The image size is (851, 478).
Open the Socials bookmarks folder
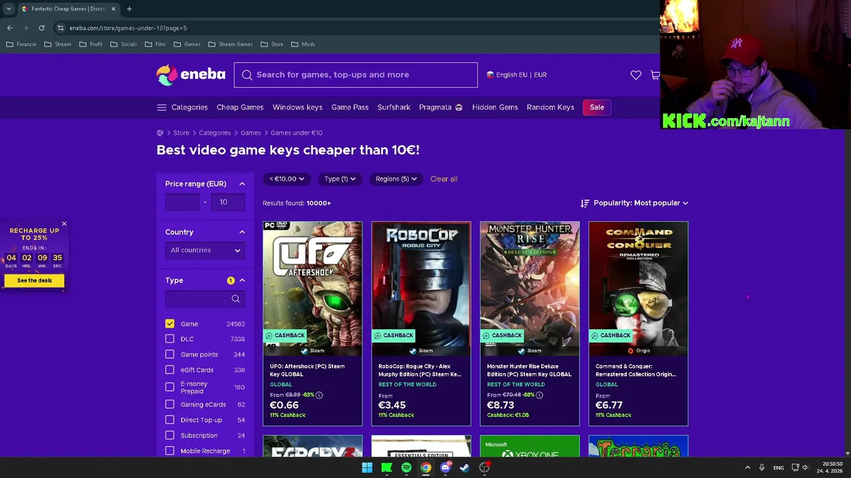click(124, 44)
